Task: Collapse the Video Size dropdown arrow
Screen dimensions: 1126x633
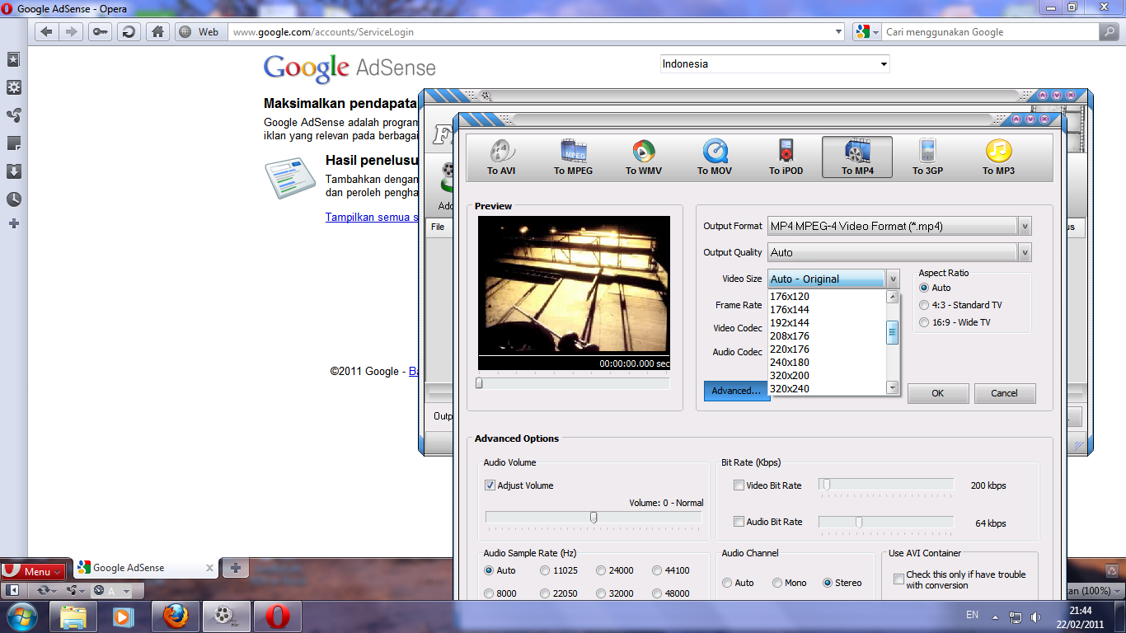Action: pyautogui.click(x=893, y=279)
